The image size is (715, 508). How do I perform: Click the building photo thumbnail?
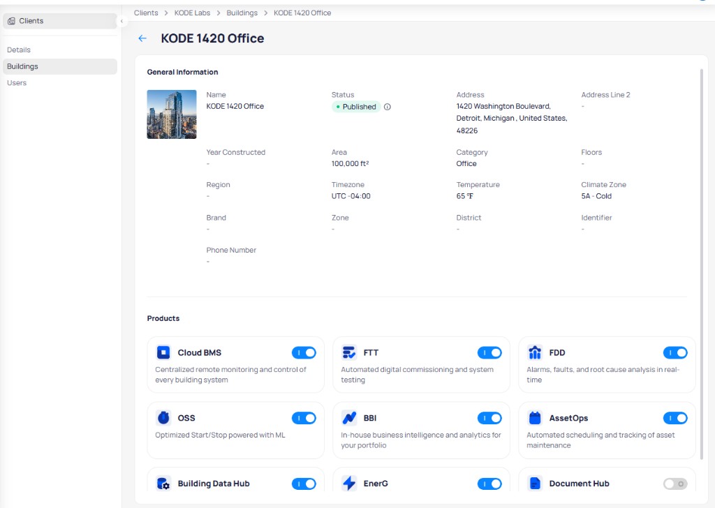pos(172,114)
